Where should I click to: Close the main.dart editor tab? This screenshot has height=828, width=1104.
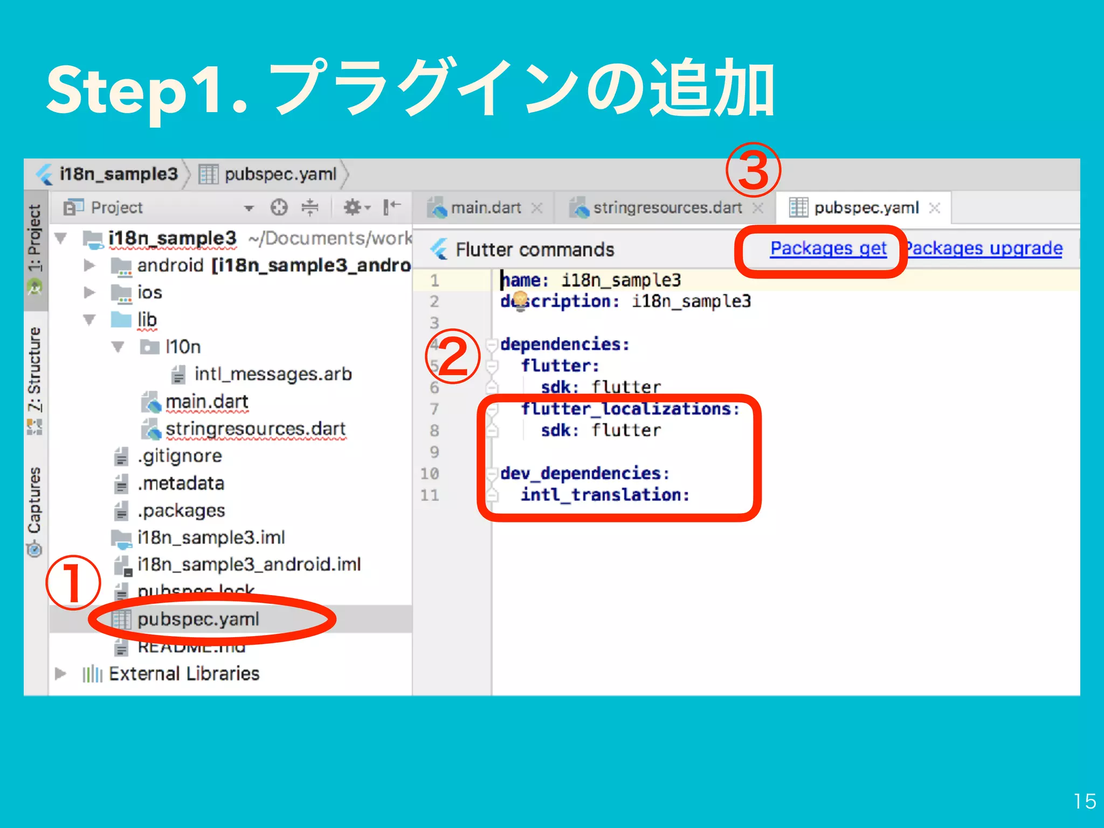click(x=537, y=208)
